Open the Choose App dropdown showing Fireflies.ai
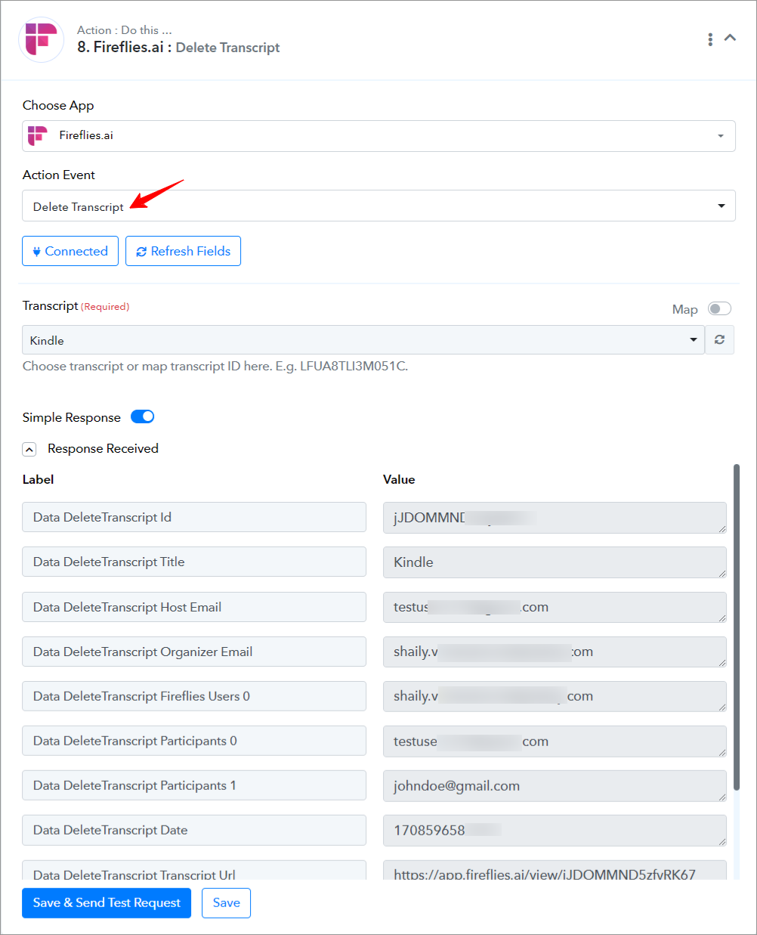757x935 pixels. pos(378,136)
